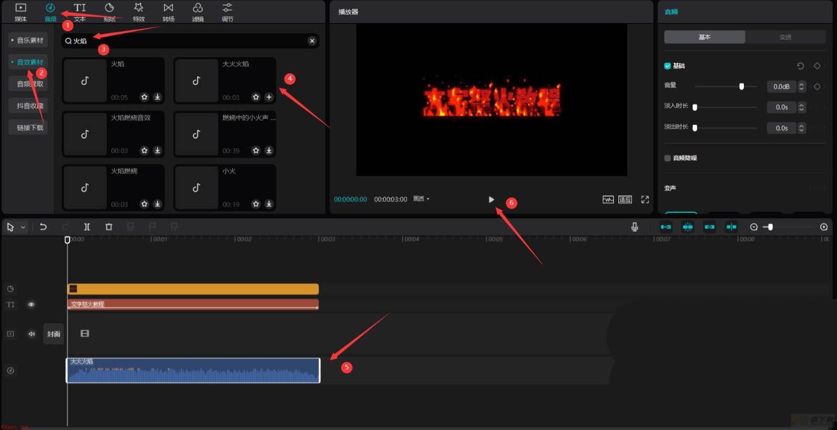Screen dimensions: 837x430
Task: Enter fullscreen preview
Action: [x=645, y=199]
